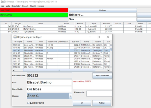Close the Registrering av deltager dialog
This screenshot has width=151, height=108.
[108, 37]
